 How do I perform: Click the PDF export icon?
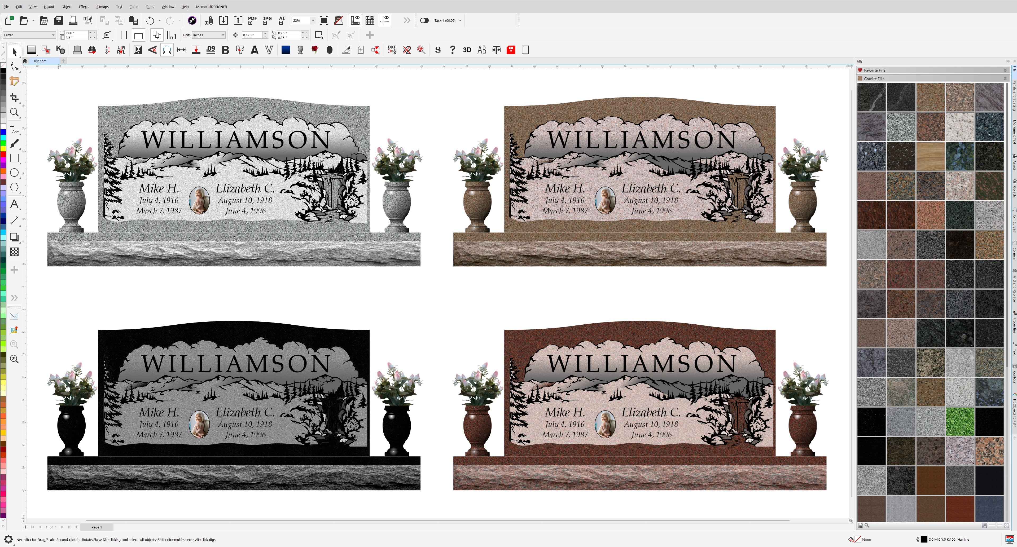(x=252, y=20)
